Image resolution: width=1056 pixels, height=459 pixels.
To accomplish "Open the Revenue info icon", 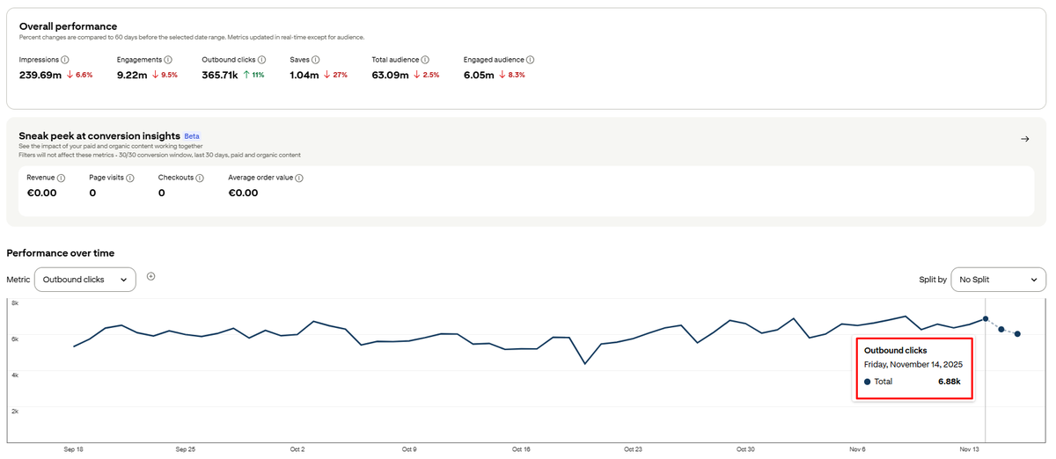I will (x=62, y=178).
